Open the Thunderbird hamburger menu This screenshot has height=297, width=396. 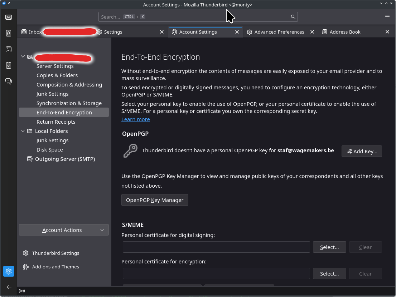click(x=387, y=17)
